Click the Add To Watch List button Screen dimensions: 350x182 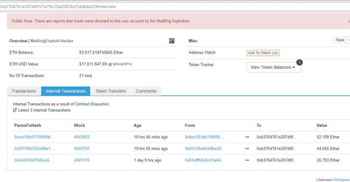click(262, 53)
